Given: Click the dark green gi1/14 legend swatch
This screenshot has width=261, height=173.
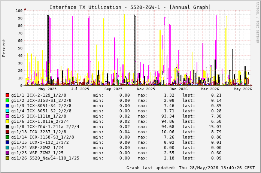Looking at the screenshot, I should coord(7,137).
